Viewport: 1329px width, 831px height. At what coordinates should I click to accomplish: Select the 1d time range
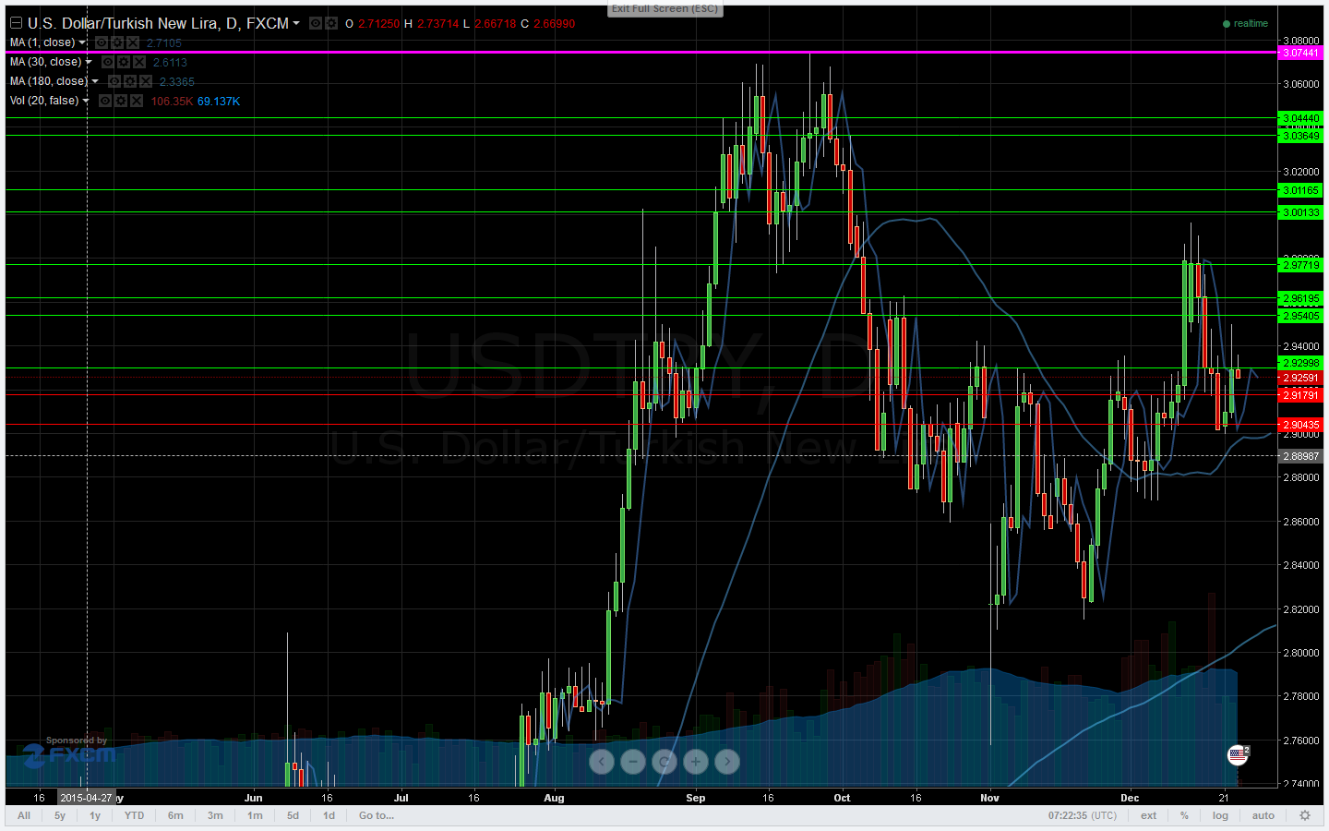pyautogui.click(x=329, y=815)
